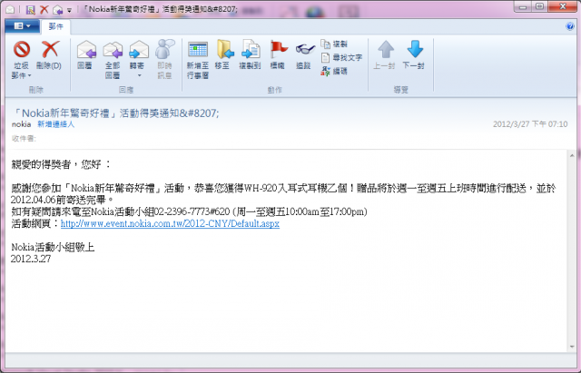This screenshot has height=373, width=581.
Task: Maximize the message window
Action: 539,6
